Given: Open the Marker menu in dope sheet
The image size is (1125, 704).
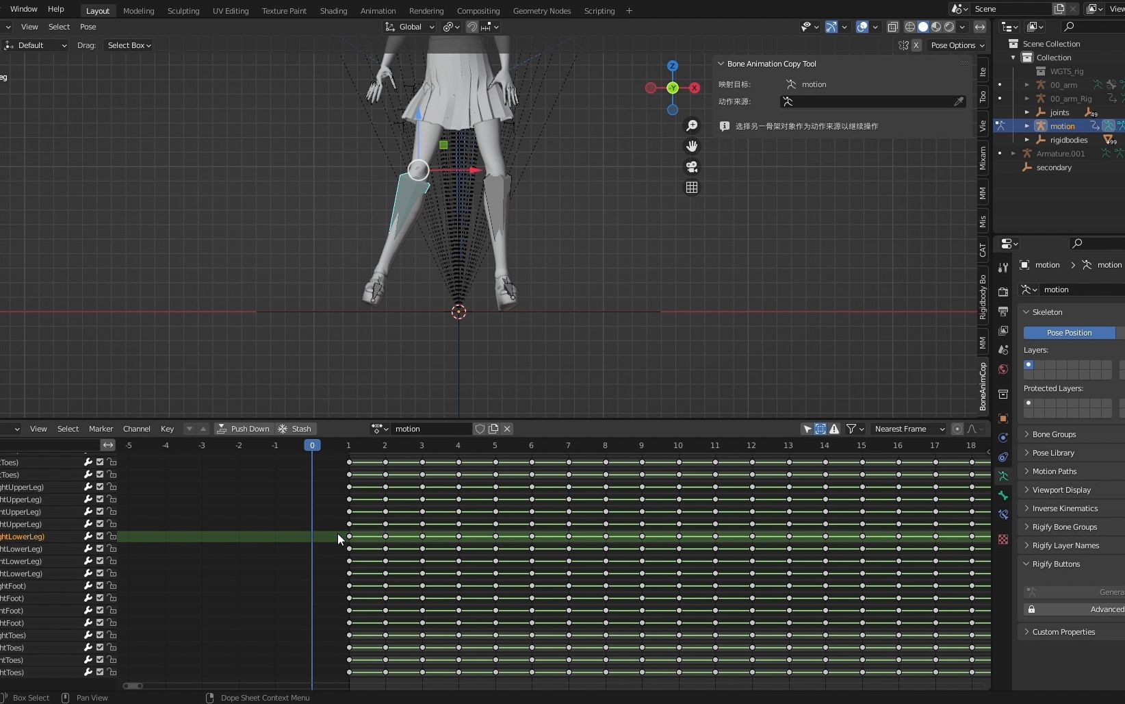Looking at the screenshot, I should [x=101, y=429].
